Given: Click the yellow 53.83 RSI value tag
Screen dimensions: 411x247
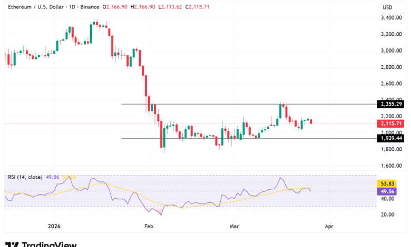Looking at the screenshot, I should [x=387, y=183].
